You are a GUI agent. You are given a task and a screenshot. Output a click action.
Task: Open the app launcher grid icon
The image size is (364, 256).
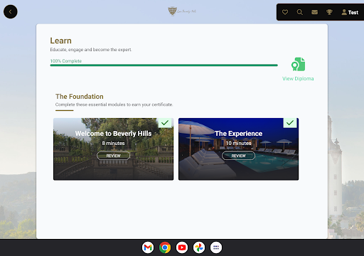(x=216, y=247)
